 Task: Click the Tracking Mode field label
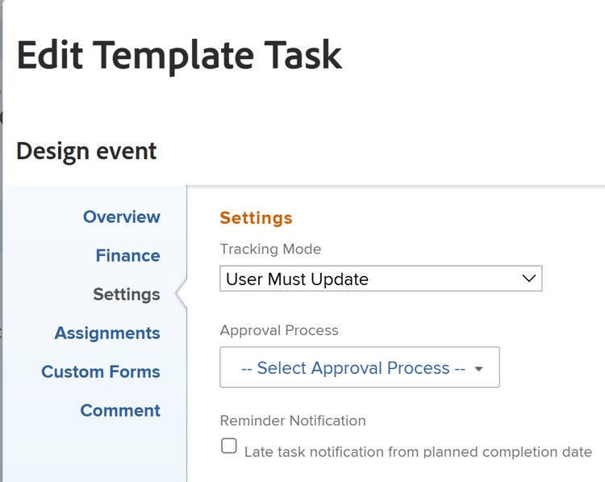pos(270,249)
